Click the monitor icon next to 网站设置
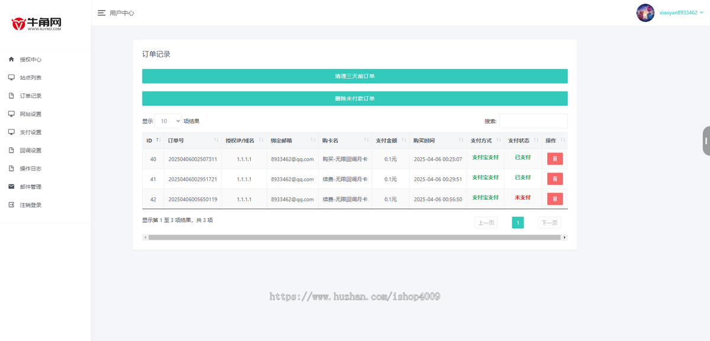This screenshot has height=341, width=710. point(11,113)
